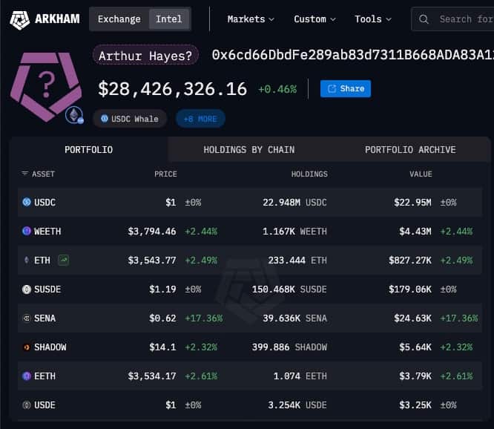The image size is (494, 429).
Task: Switch to Holdings By Chain tab
Action: tap(248, 150)
